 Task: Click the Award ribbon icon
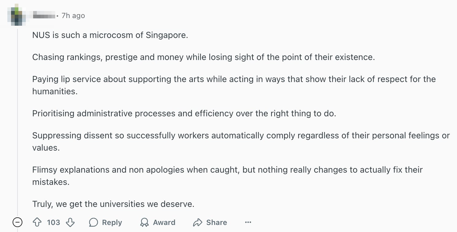[144, 223]
